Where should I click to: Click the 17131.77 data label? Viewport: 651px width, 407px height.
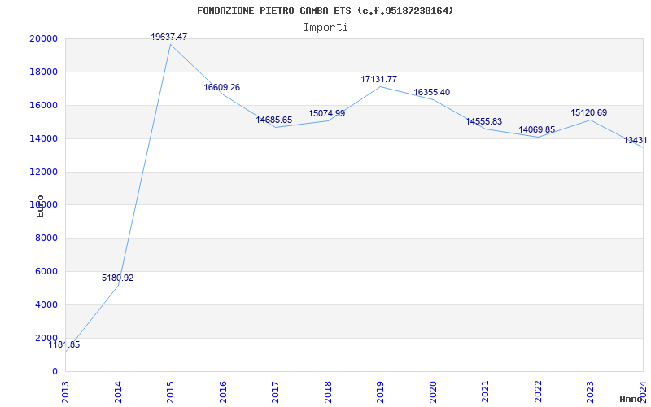click(379, 79)
